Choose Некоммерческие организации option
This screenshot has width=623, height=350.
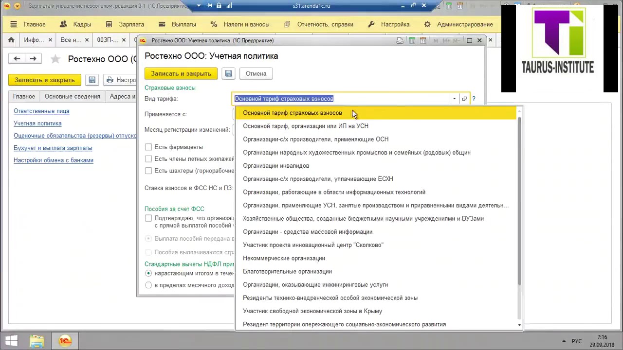click(x=375, y=258)
